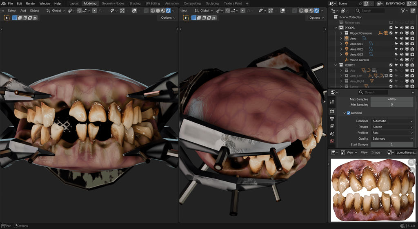Image resolution: width=418 pixels, height=229 pixels.
Task: Switch to the Compositing workspace tab
Action: tap(192, 3)
